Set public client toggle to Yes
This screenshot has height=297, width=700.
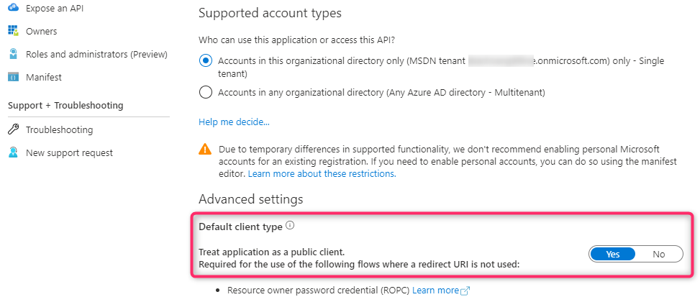pyautogui.click(x=612, y=254)
